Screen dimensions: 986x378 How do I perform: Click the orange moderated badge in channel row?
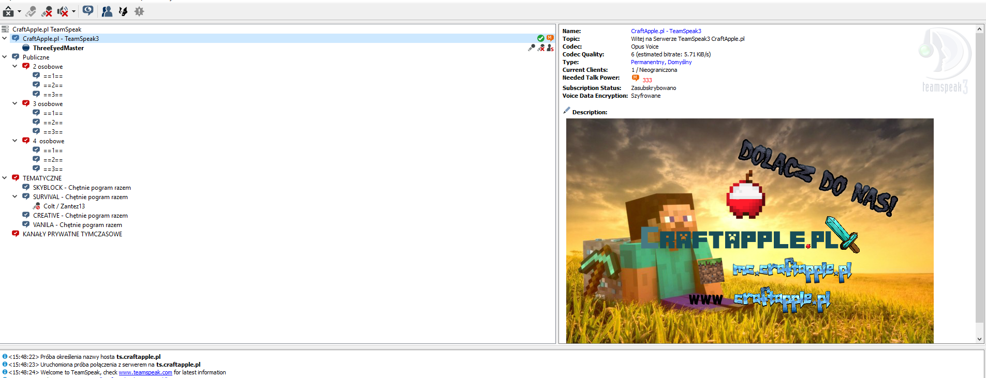click(550, 38)
